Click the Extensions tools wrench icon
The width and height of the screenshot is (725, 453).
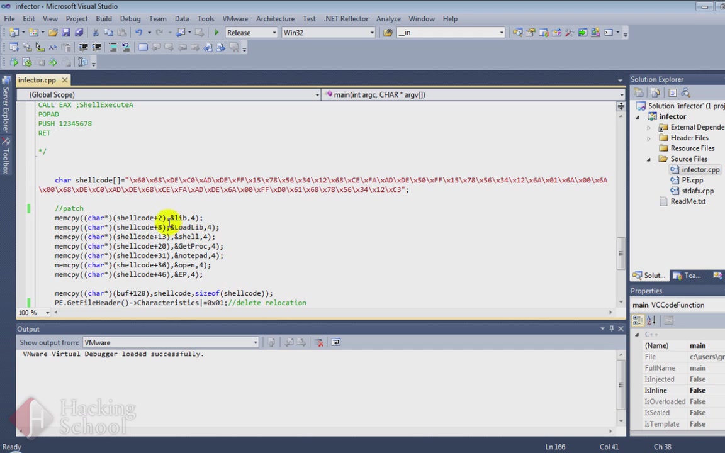click(569, 33)
